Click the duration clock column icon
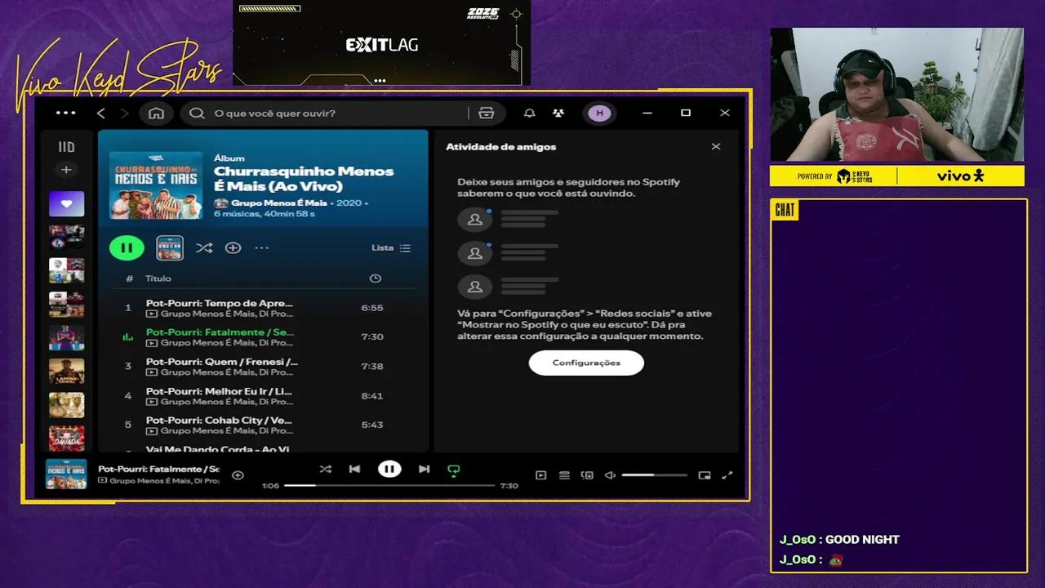The image size is (1045, 588). (375, 278)
